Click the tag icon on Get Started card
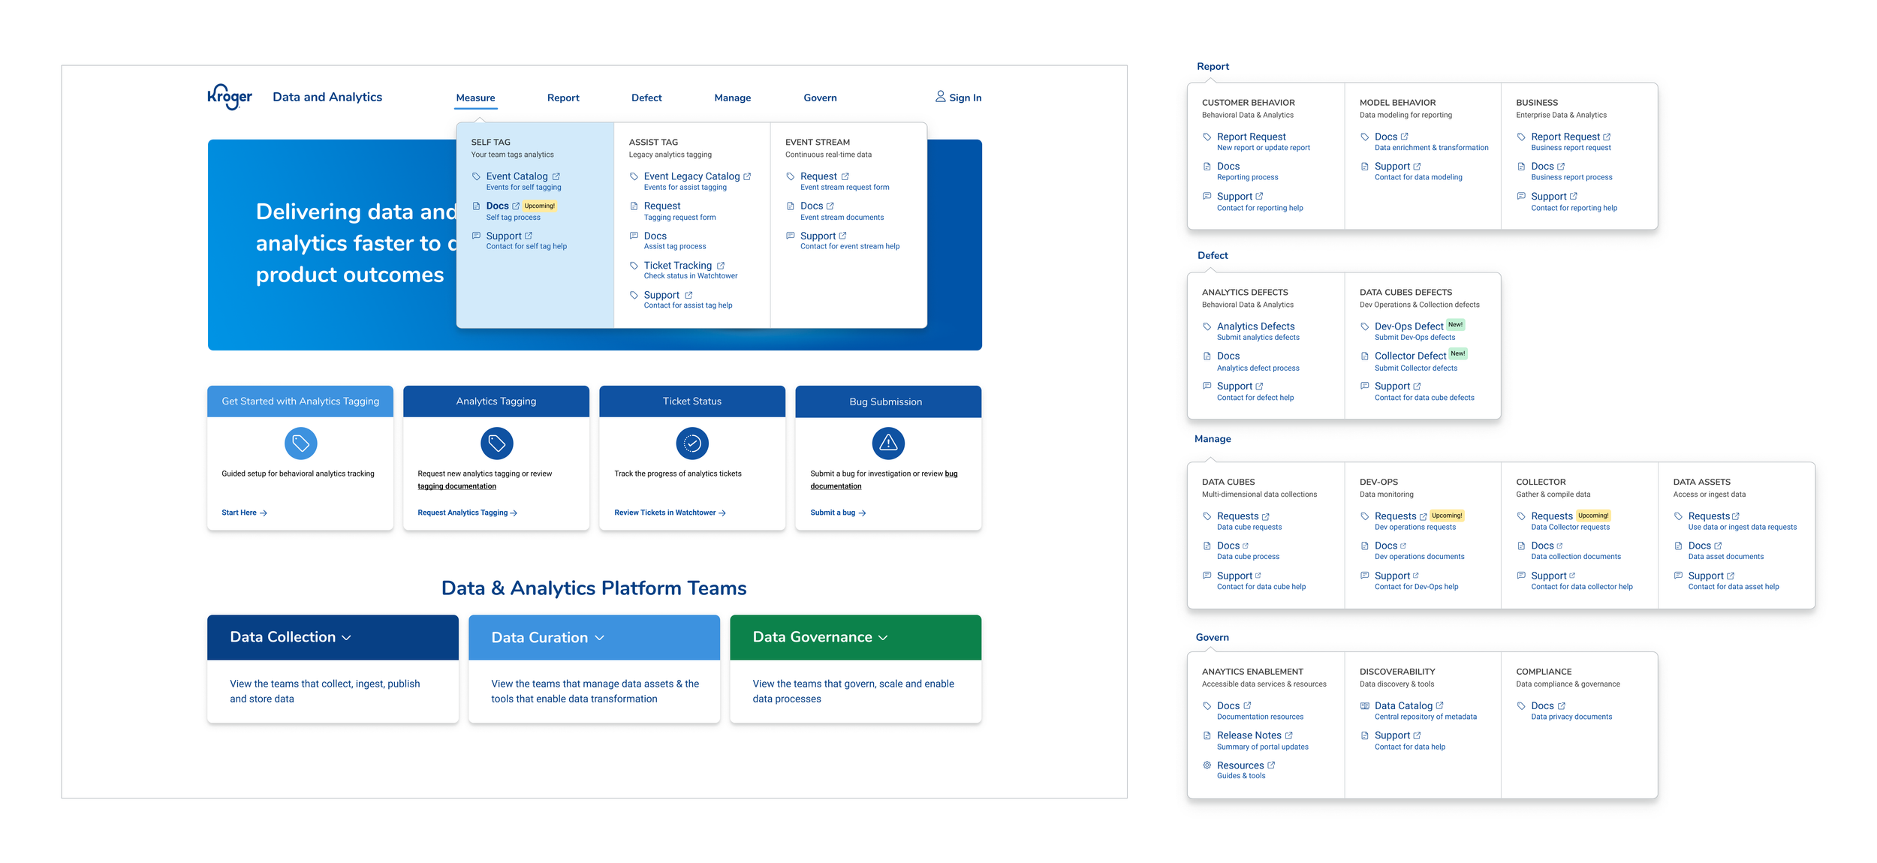The width and height of the screenshot is (1877, 863). (x=300, y=444)
